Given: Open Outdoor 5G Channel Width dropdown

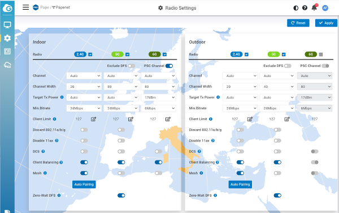Looking at the screenshot, I should tap(277, 87).
